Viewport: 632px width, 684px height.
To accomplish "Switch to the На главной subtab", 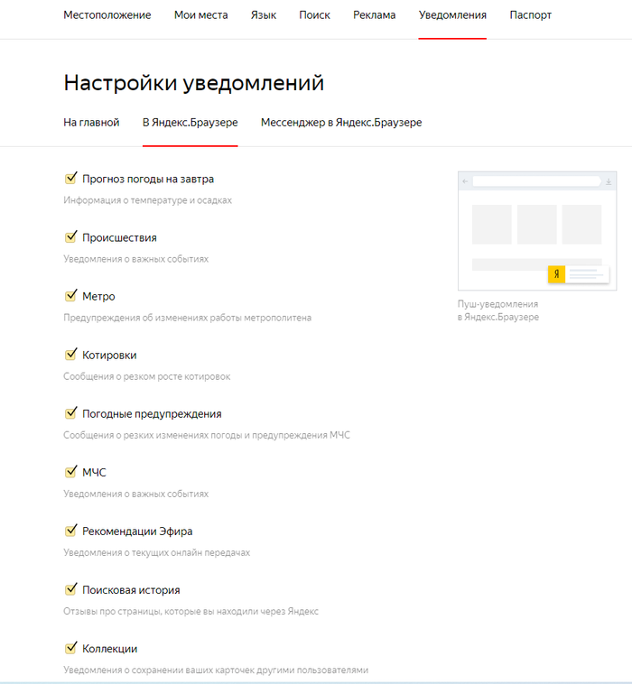I will click(x=91, y=123).
